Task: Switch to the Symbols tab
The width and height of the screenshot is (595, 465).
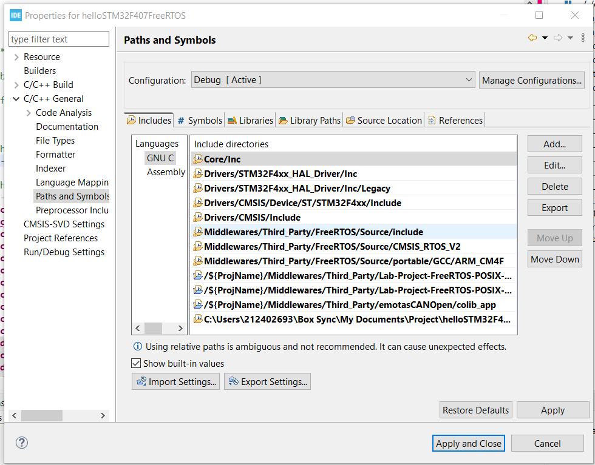Action: (x=199, y=121)
